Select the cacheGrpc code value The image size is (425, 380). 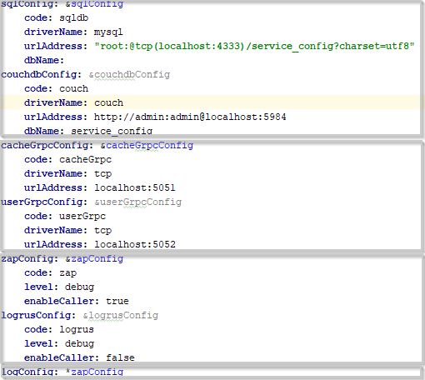86,160
